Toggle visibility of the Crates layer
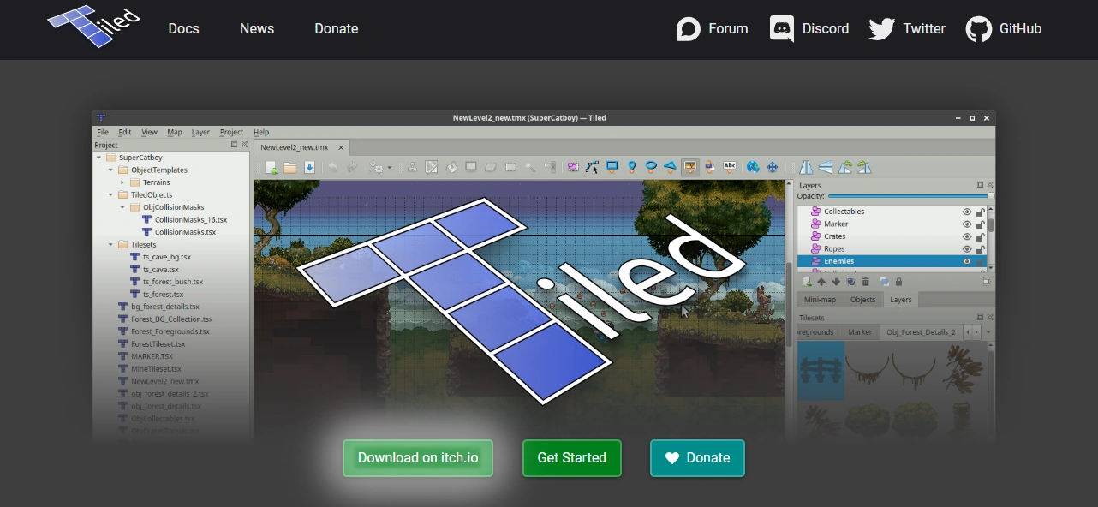Viewport: 1098px width, 507px height. click(x=966, y=236)
